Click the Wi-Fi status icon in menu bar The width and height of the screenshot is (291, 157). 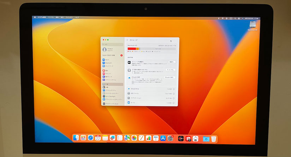tap(222, 18)
